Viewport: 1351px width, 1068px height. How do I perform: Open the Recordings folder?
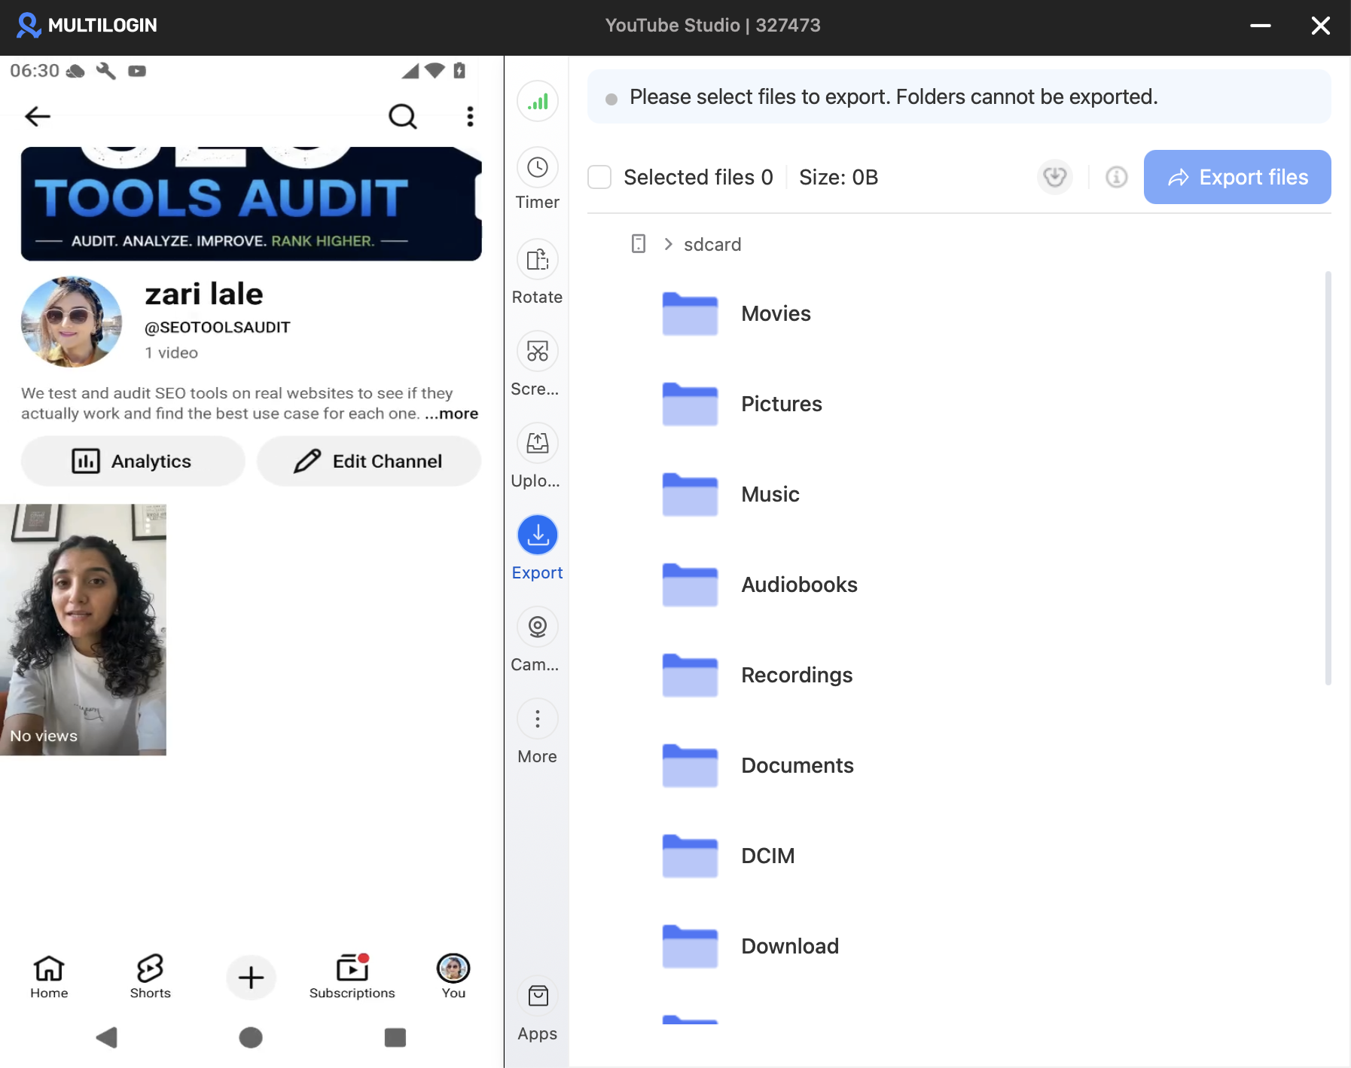click(797, 675)
